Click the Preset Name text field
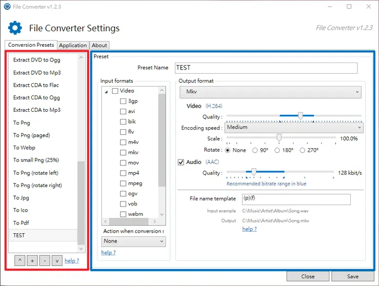379x286 pixels. pos(266,68)
